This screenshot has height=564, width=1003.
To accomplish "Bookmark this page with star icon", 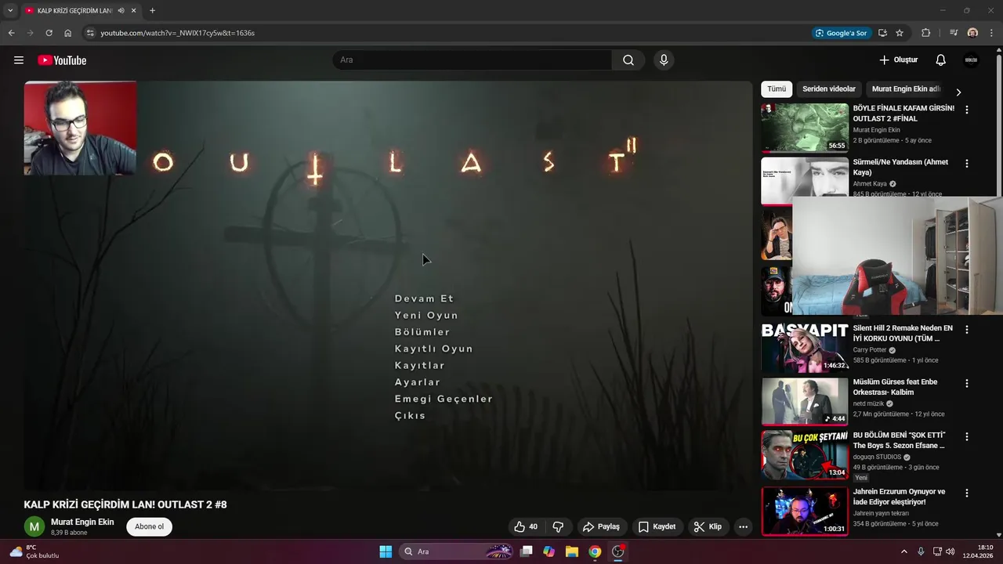I will [x=900, y=33].
